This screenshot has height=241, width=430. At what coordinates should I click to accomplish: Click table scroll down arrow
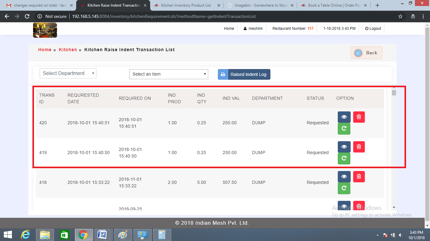pos(394,207)
